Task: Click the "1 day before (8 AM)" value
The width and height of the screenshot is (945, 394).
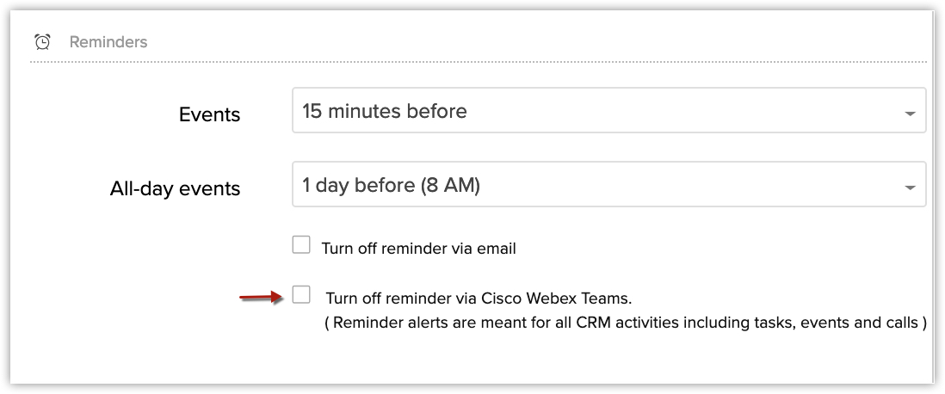Action: 391,185
